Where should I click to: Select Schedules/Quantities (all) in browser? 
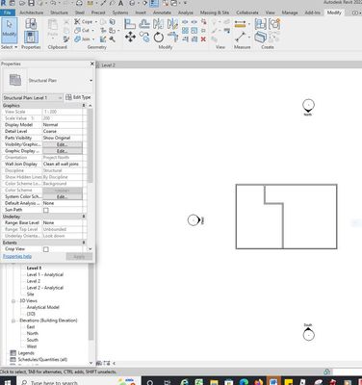click(42, 360)
